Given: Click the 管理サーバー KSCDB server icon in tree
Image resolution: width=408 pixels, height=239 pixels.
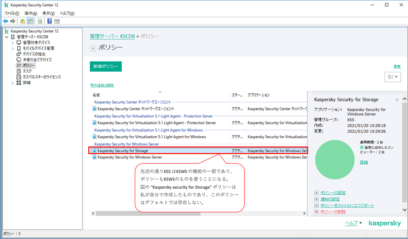Looking at the screenshot, I should tap(13, 37).
